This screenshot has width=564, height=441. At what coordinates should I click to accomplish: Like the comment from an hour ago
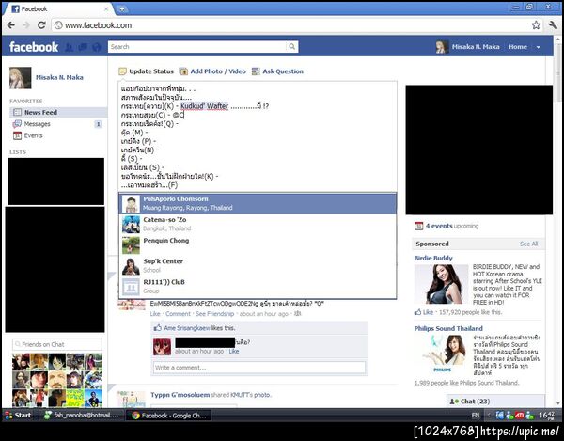(234, 351)
